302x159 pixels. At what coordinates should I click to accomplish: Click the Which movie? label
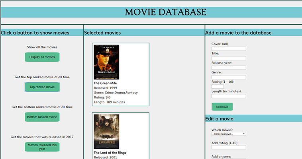[x=222, y=130]
